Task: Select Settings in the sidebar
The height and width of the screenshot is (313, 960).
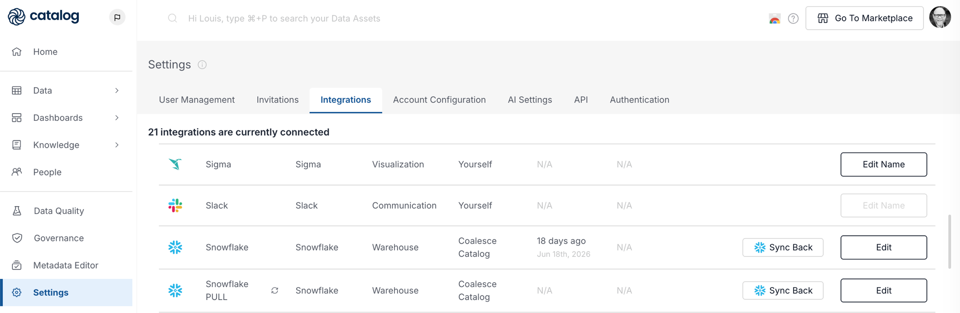Action: 66,292
